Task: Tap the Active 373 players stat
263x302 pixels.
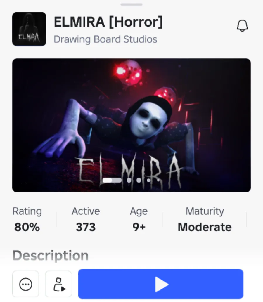Action: [86, 219]
